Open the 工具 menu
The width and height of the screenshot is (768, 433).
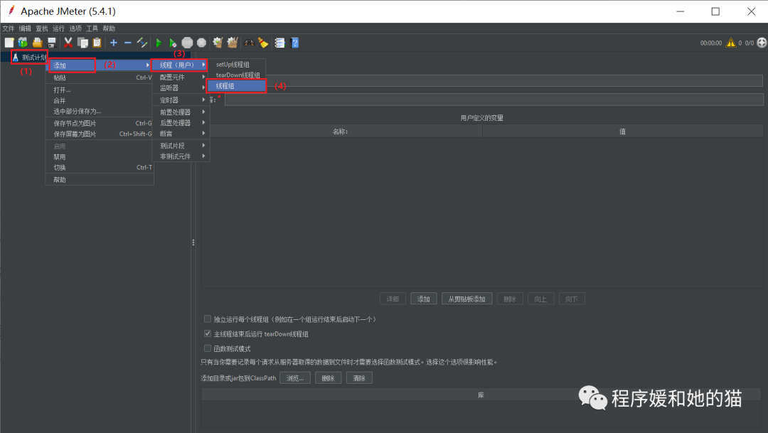(x=92, y=28)
